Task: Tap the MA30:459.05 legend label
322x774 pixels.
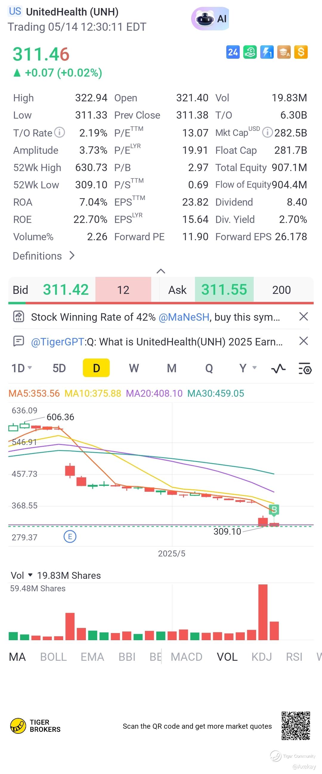Action: pyautogui.click(x=216, y=393)
